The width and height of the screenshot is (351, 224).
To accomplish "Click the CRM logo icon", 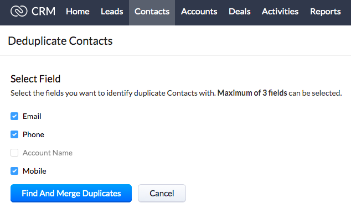I will click(18, 12).
